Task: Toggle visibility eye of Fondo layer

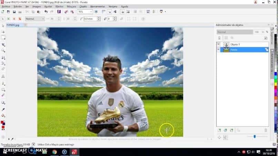Action: [x=218, y=50]
